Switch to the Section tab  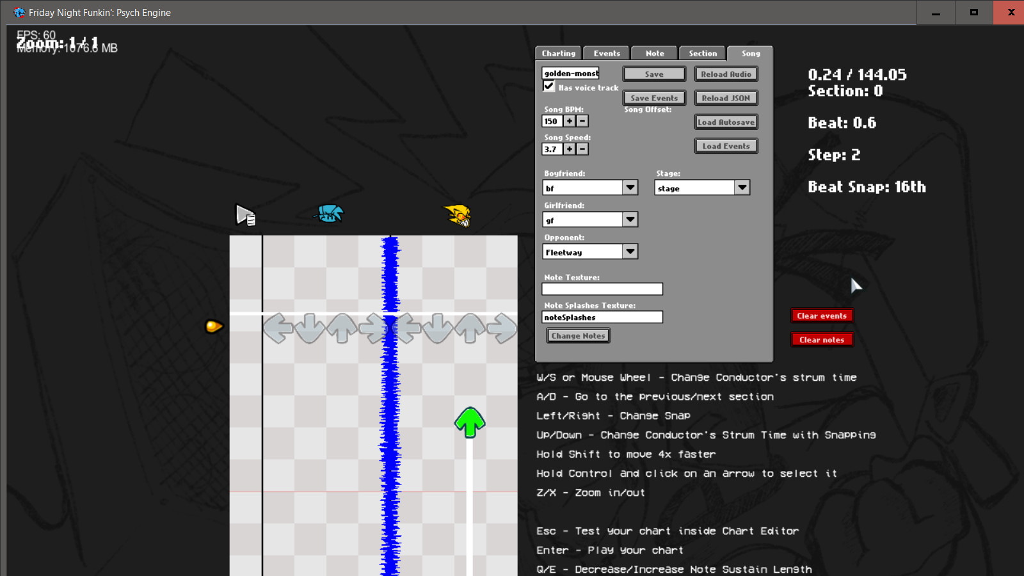(703, 54)
